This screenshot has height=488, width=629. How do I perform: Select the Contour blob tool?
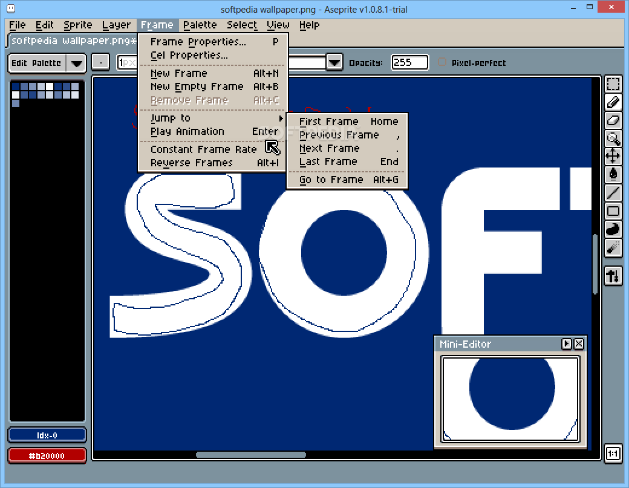coord(613,229)
